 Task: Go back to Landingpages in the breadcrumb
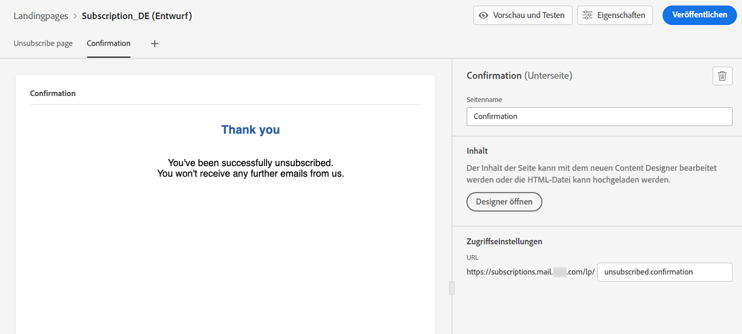tap(41, 16)
